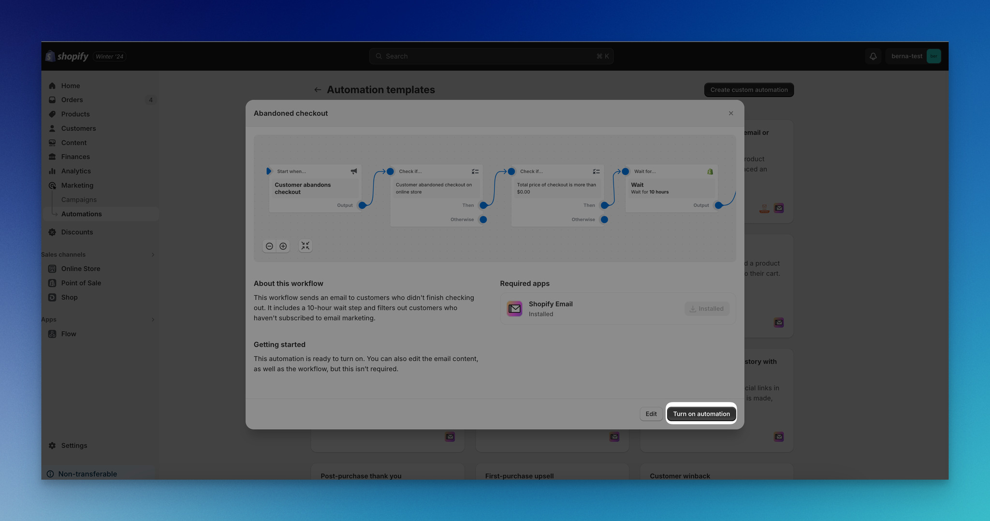Screen dimensions: 990x521
Task: Open Automations under Marketing
Action: point(101,214)
